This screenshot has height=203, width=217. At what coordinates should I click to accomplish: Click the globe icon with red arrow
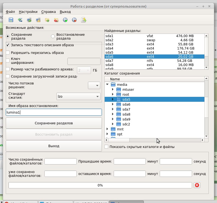click(x=74, y=20)
